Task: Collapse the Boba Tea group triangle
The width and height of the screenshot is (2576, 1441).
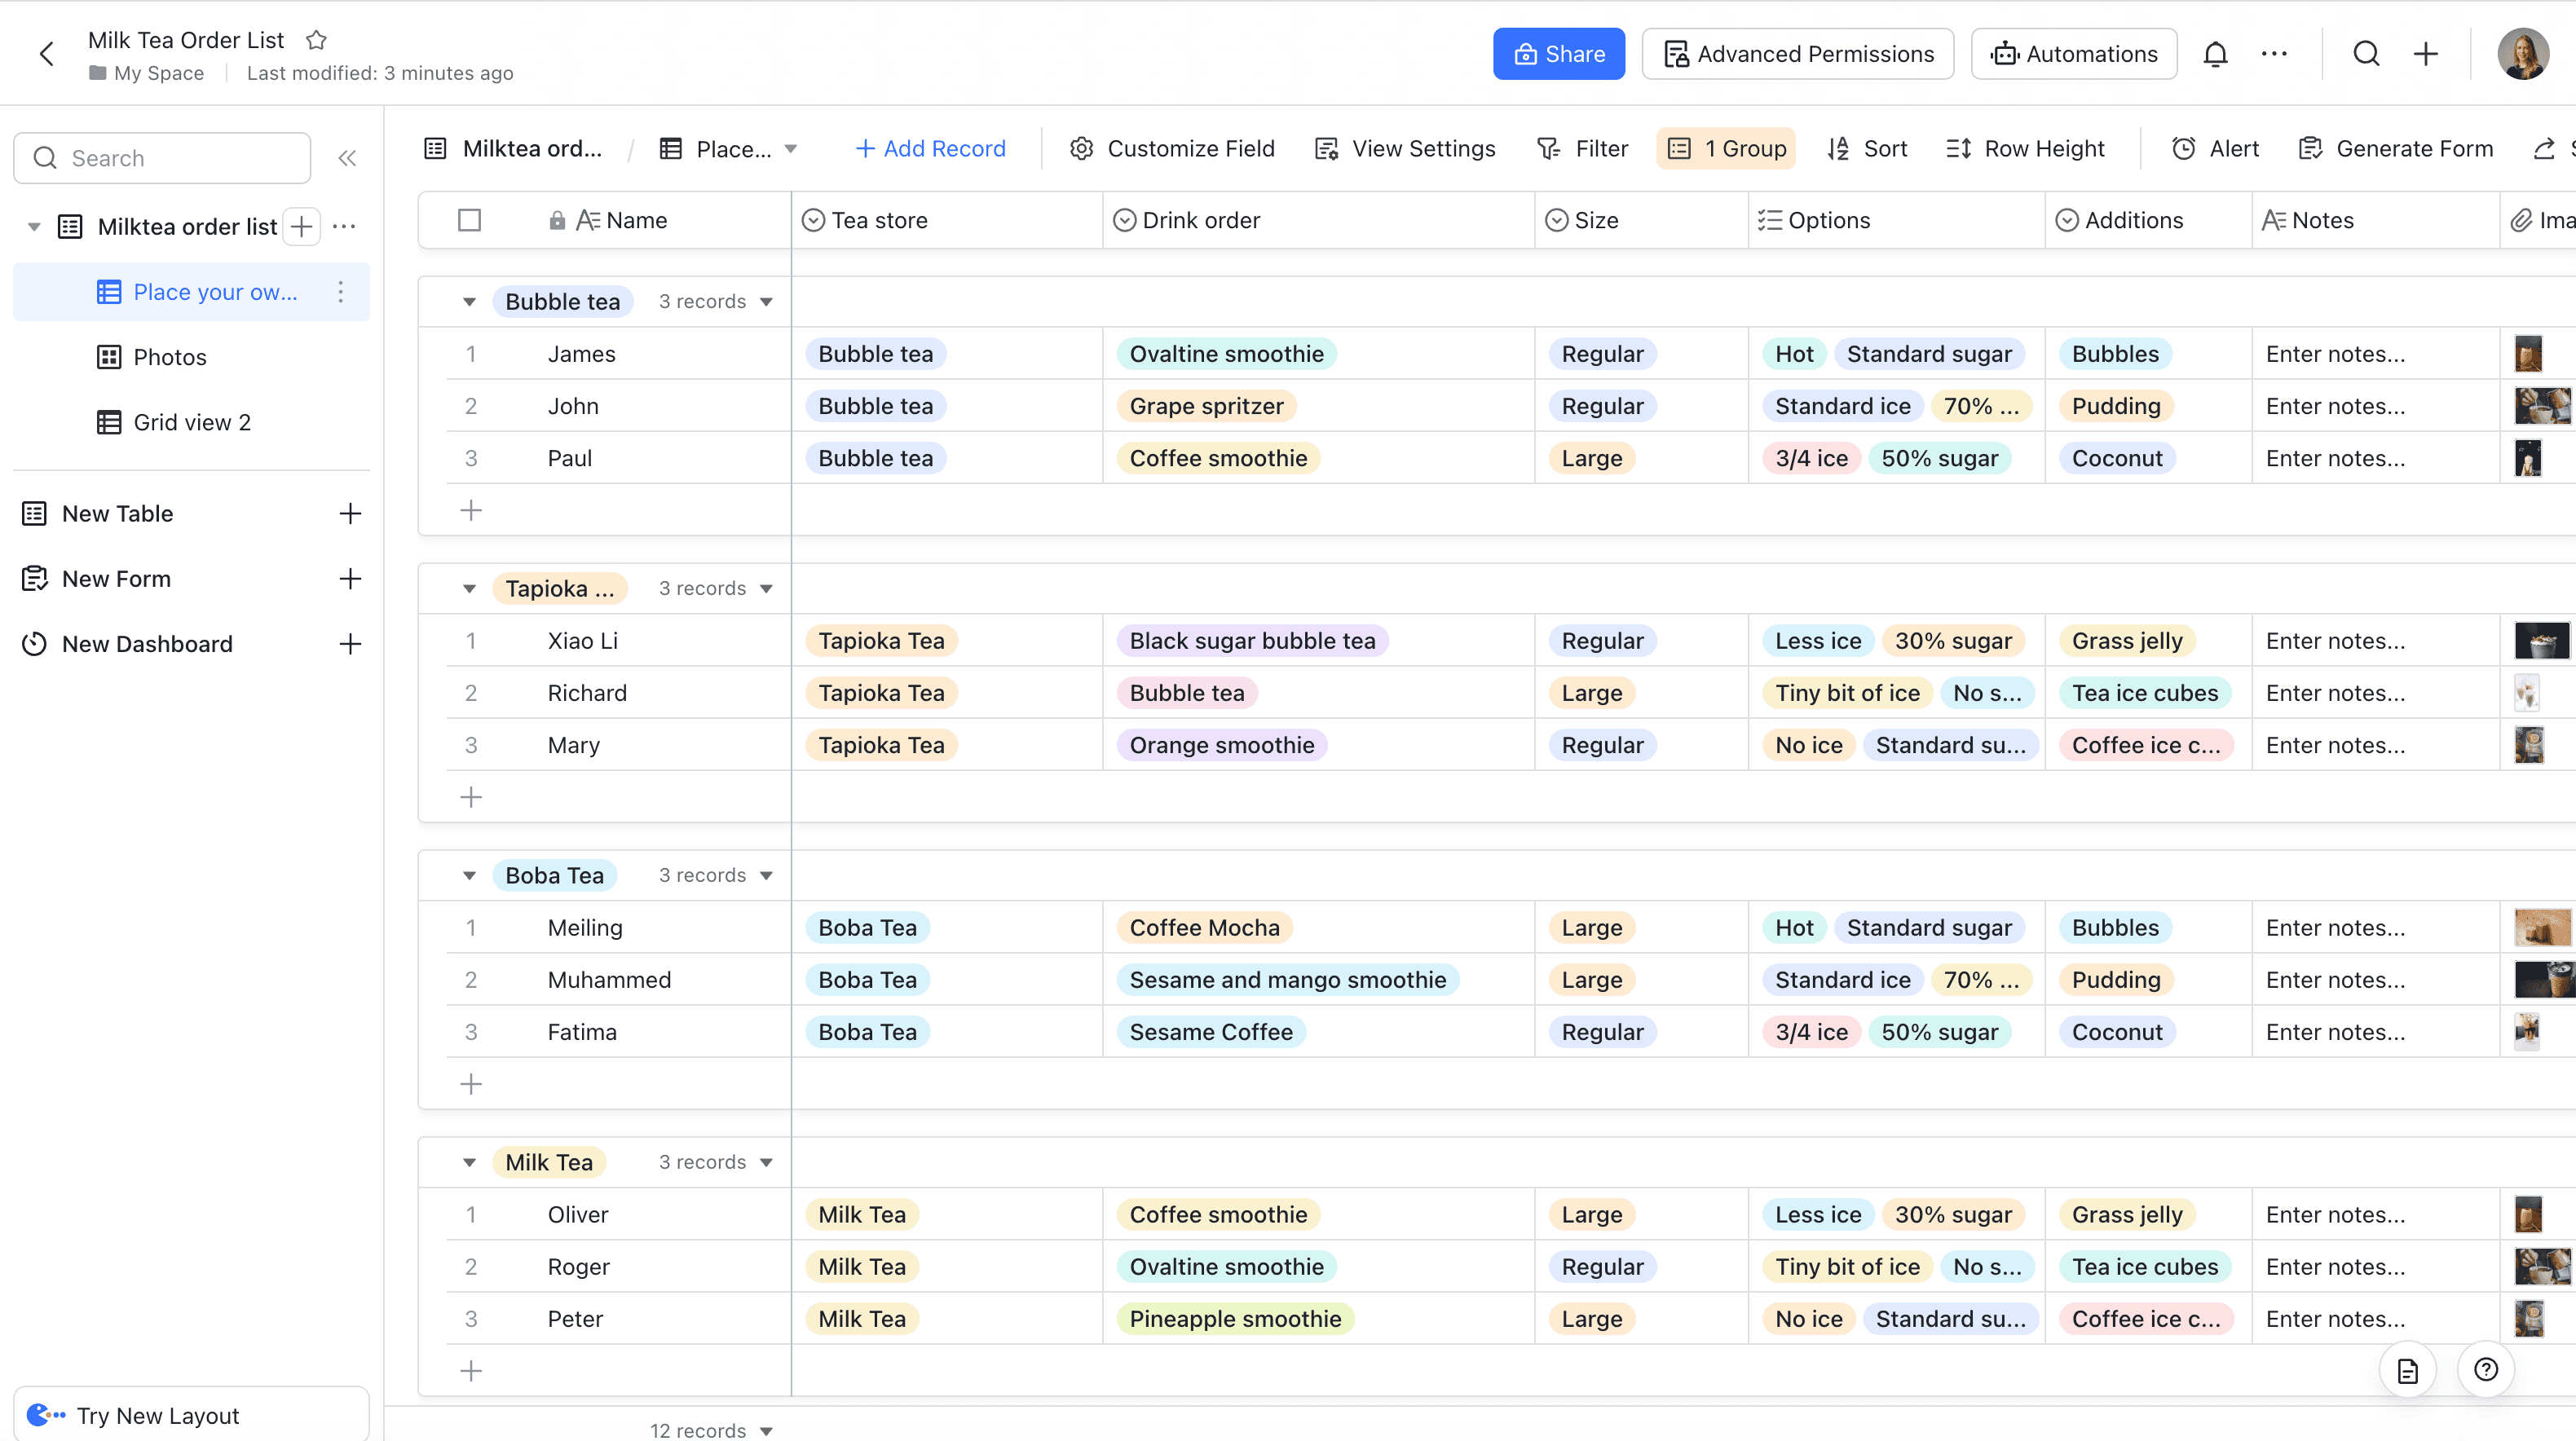Action: [x=469, y=875]
